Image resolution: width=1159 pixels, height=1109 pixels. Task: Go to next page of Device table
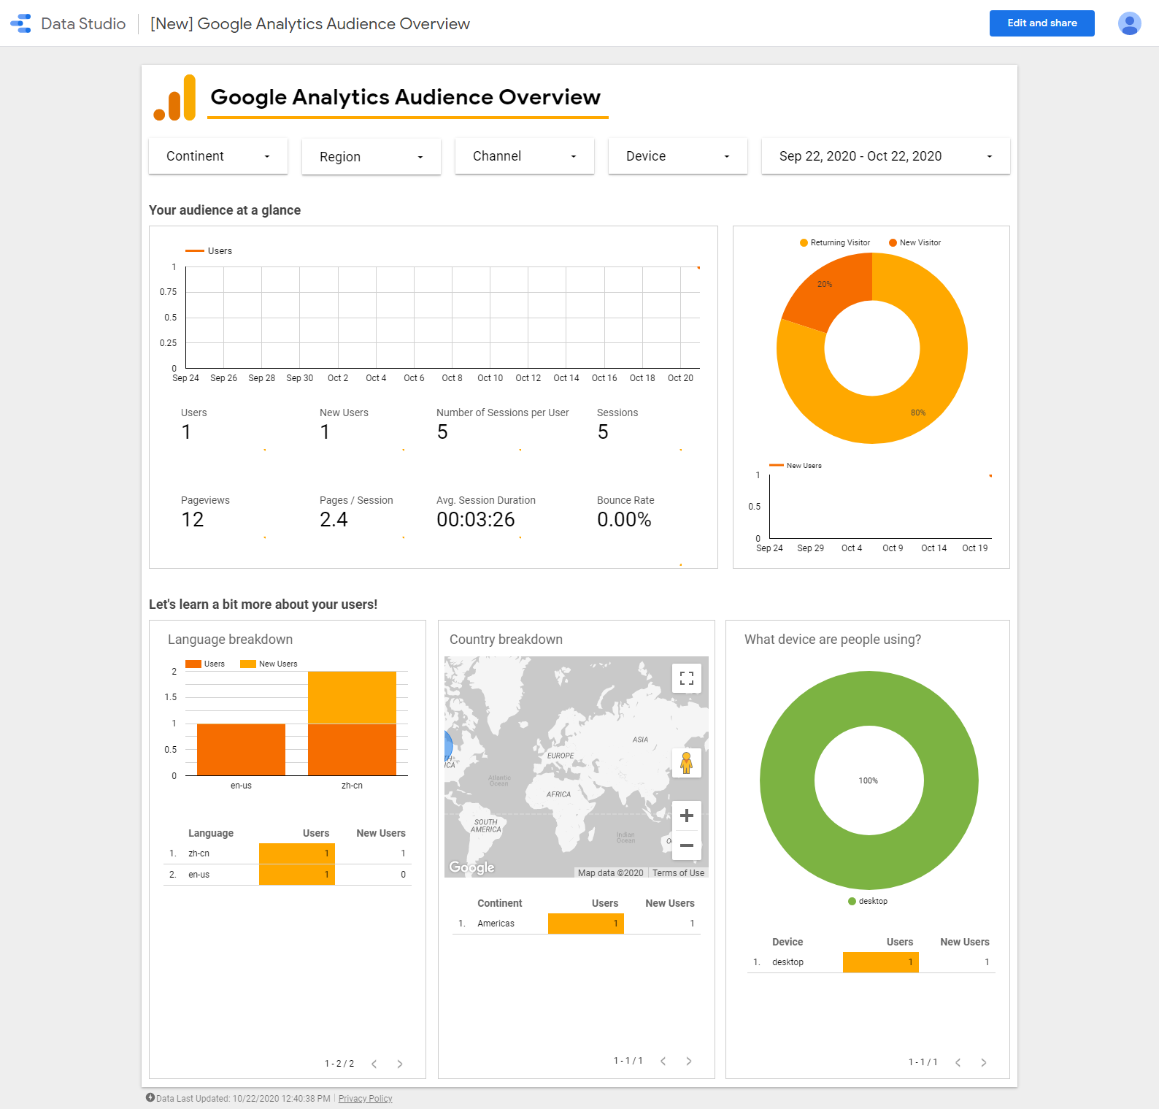coord(984,1062)
